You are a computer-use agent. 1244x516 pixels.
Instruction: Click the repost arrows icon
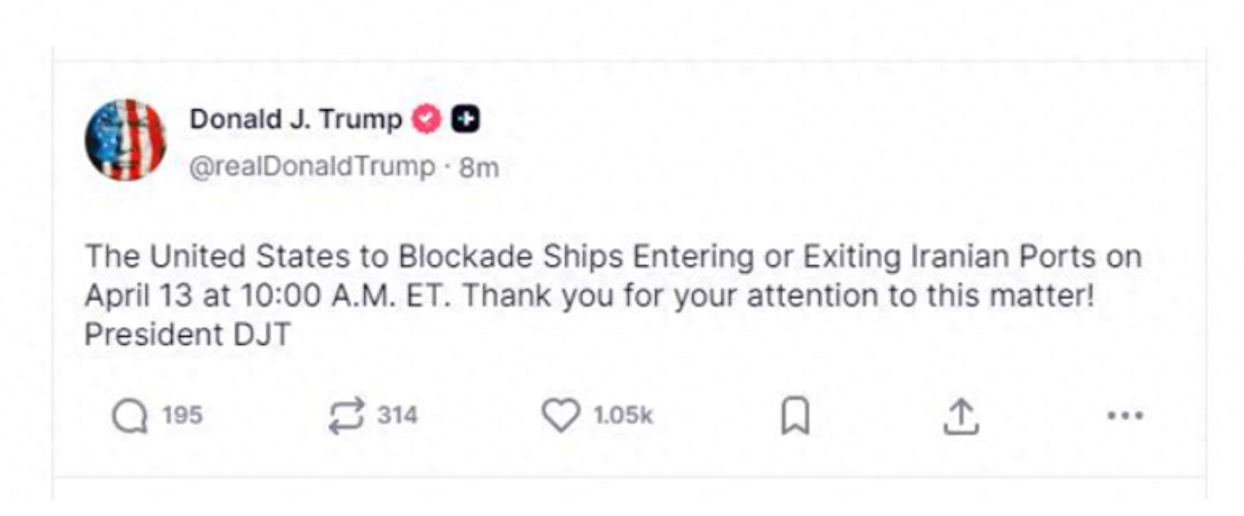click(x=345, y=417)
